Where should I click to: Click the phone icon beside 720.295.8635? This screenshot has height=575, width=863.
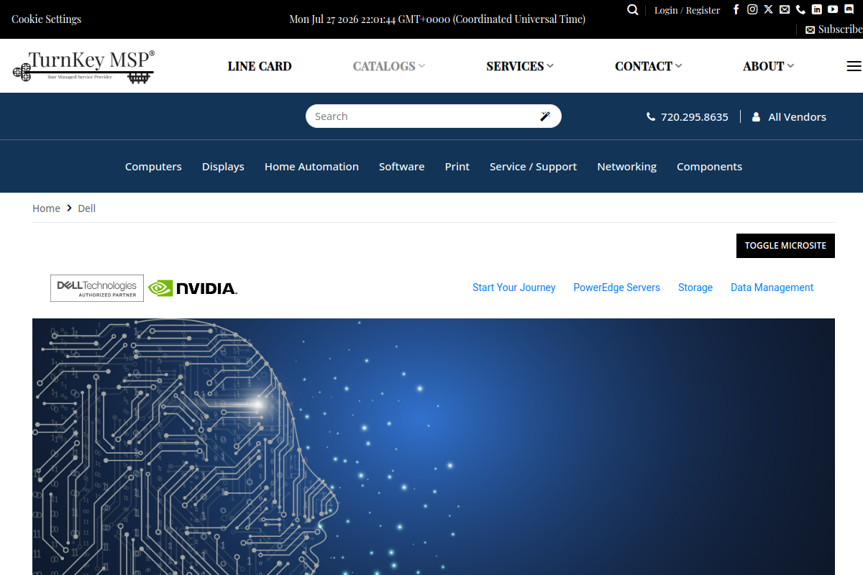[651, 116]
